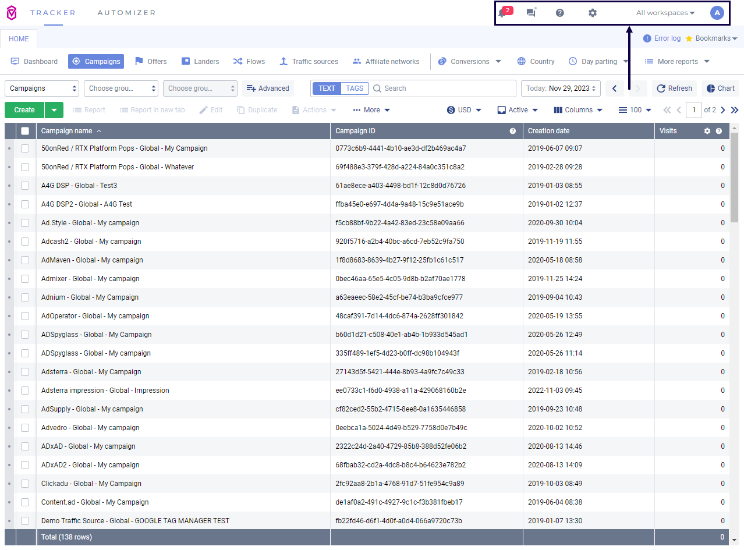Change the rows per page from 100
The image size is (744, 550).
pyautogui.click(x=635, y=110)
